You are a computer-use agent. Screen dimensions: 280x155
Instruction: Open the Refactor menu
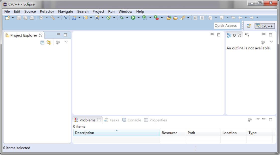(x=47, y=11)
